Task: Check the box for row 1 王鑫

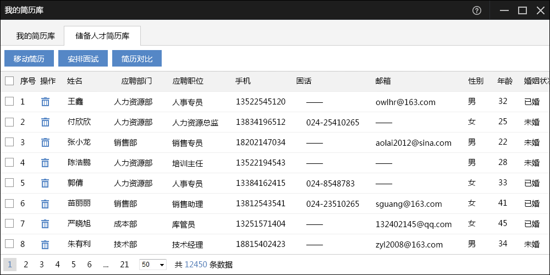Action: click(x=9, y=101)
